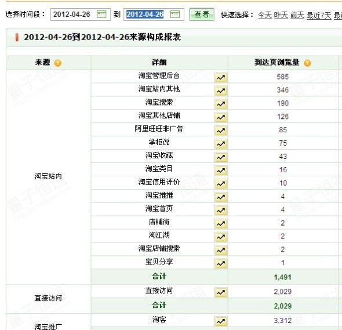Viewport: 342px width, 330px height.
Task: Show trend chart for 淘宝首页
Action: coord(221,211)
